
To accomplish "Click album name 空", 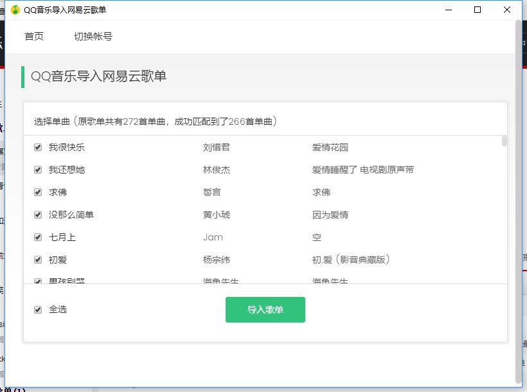I will 317,237.
